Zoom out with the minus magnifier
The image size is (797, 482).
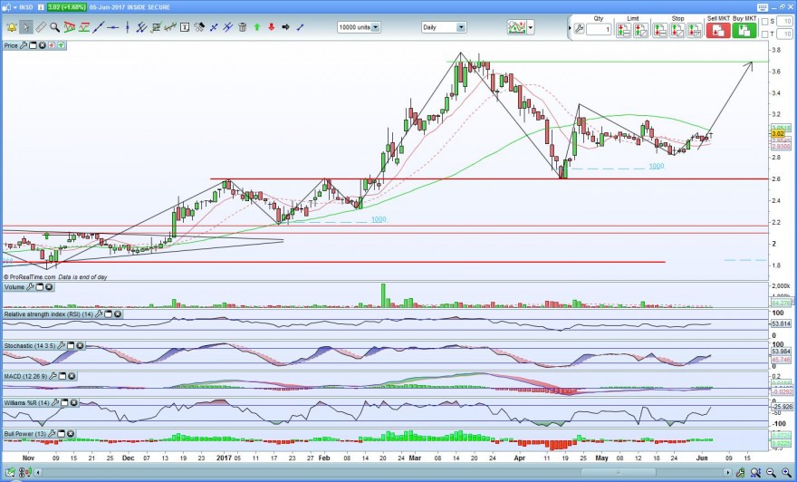coord(771,472)
